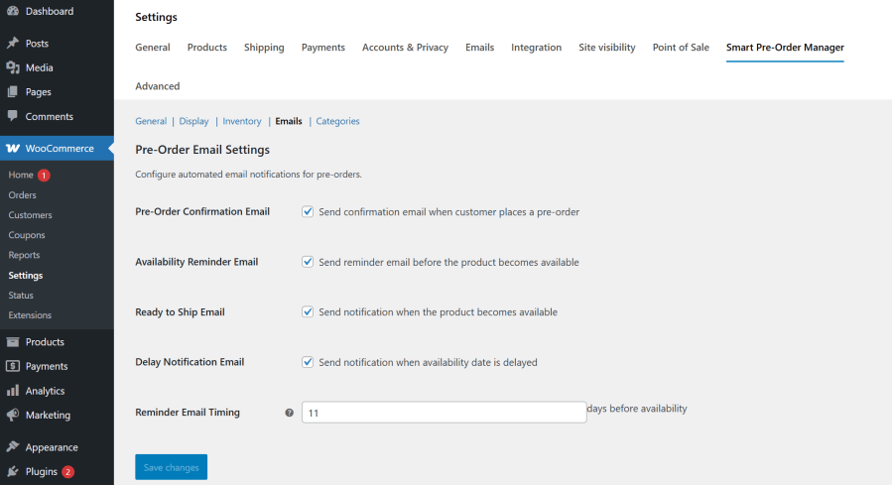
Task: Select WooCommerce menu item
Action: 57,149
